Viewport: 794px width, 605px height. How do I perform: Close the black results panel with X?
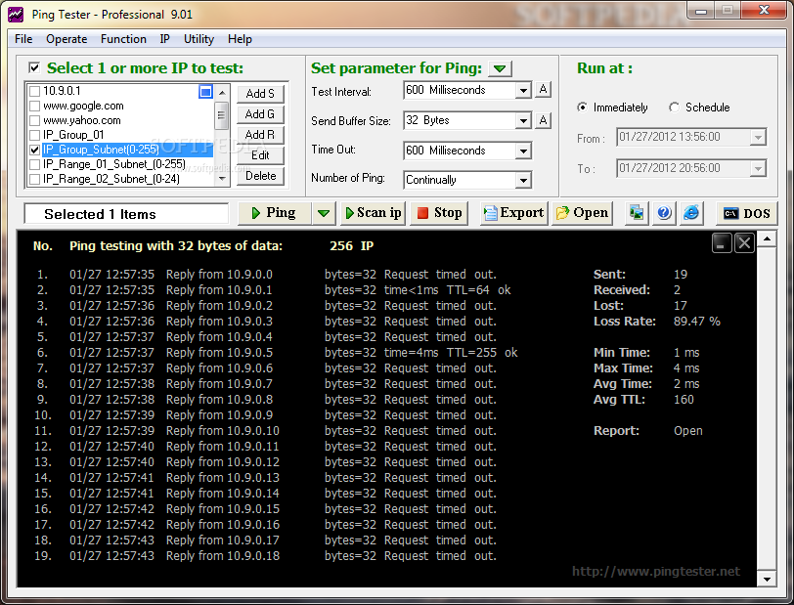pos(744,243)
